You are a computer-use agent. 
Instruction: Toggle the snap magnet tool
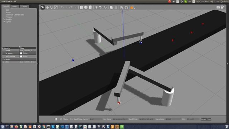126,7
